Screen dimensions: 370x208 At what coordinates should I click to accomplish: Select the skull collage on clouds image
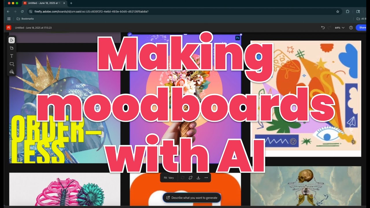[x=306, y=186]
